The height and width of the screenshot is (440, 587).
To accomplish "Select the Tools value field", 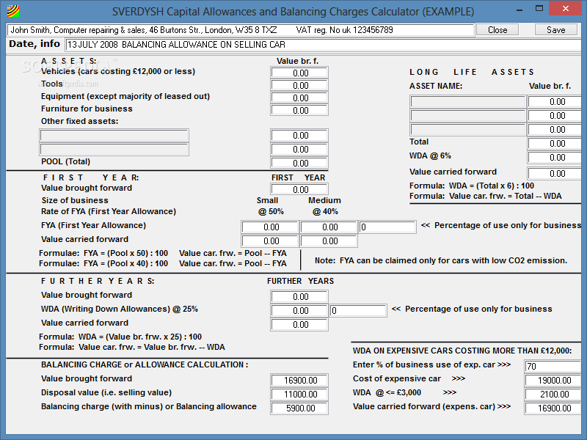I will tap(299, 85).
